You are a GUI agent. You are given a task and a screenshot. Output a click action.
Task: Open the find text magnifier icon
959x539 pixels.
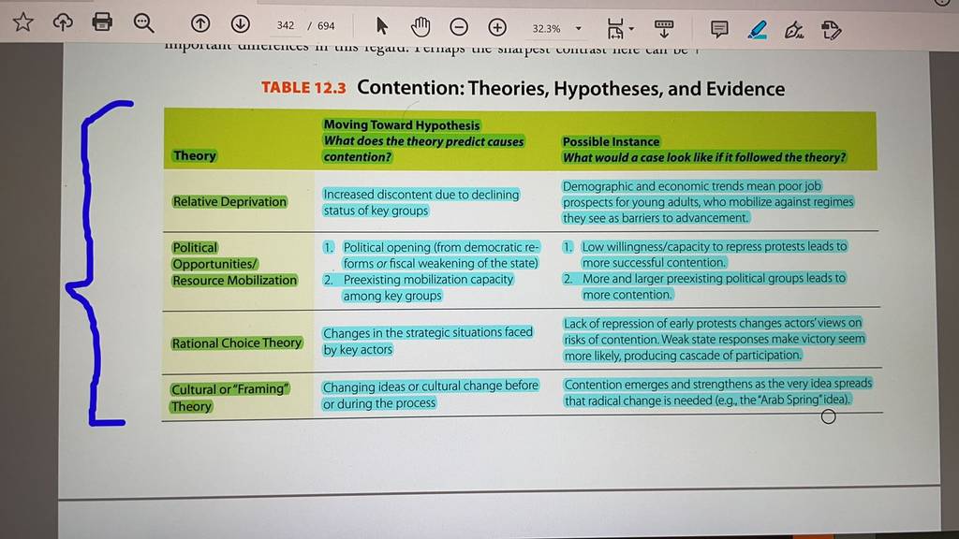coord(143,23)
